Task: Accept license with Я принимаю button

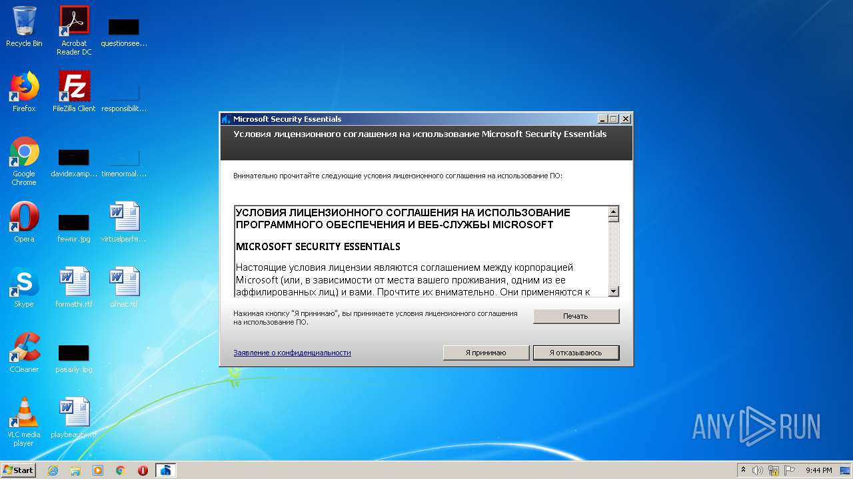Action: [x=486, y=353]
